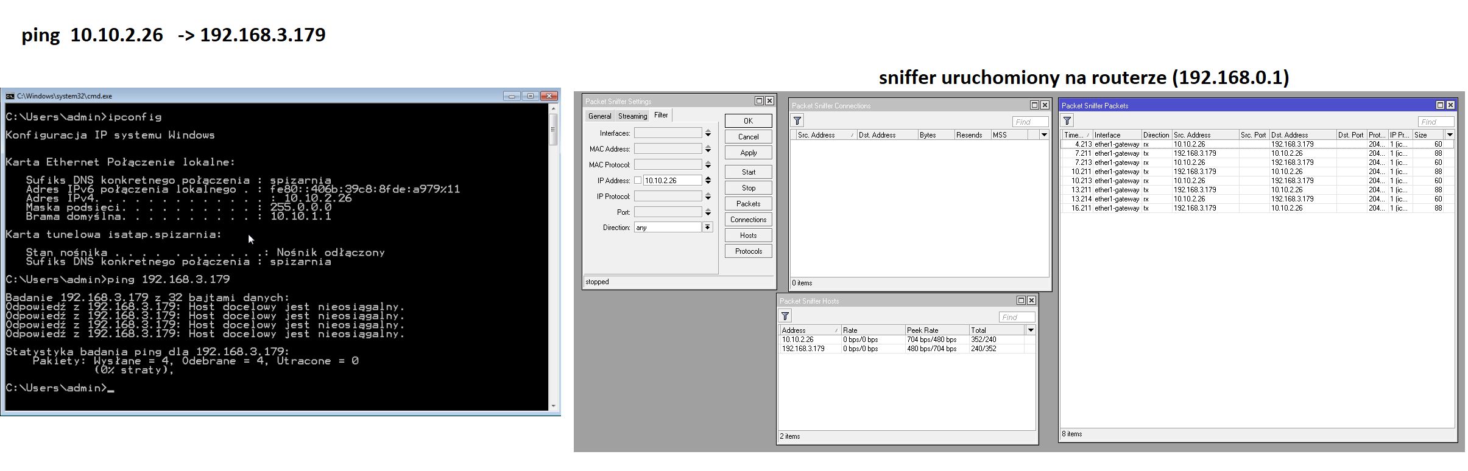Toggle the IP Address negation checkbox

click(638, 180)
